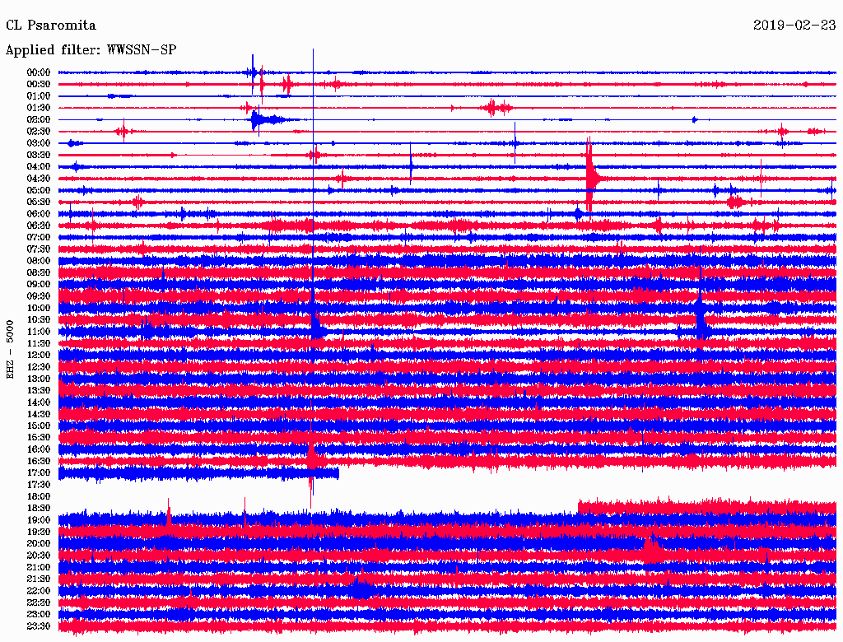Screen dimensions: 843x642
Task: Select the 18:30 time row label
Action: (39, 509)
